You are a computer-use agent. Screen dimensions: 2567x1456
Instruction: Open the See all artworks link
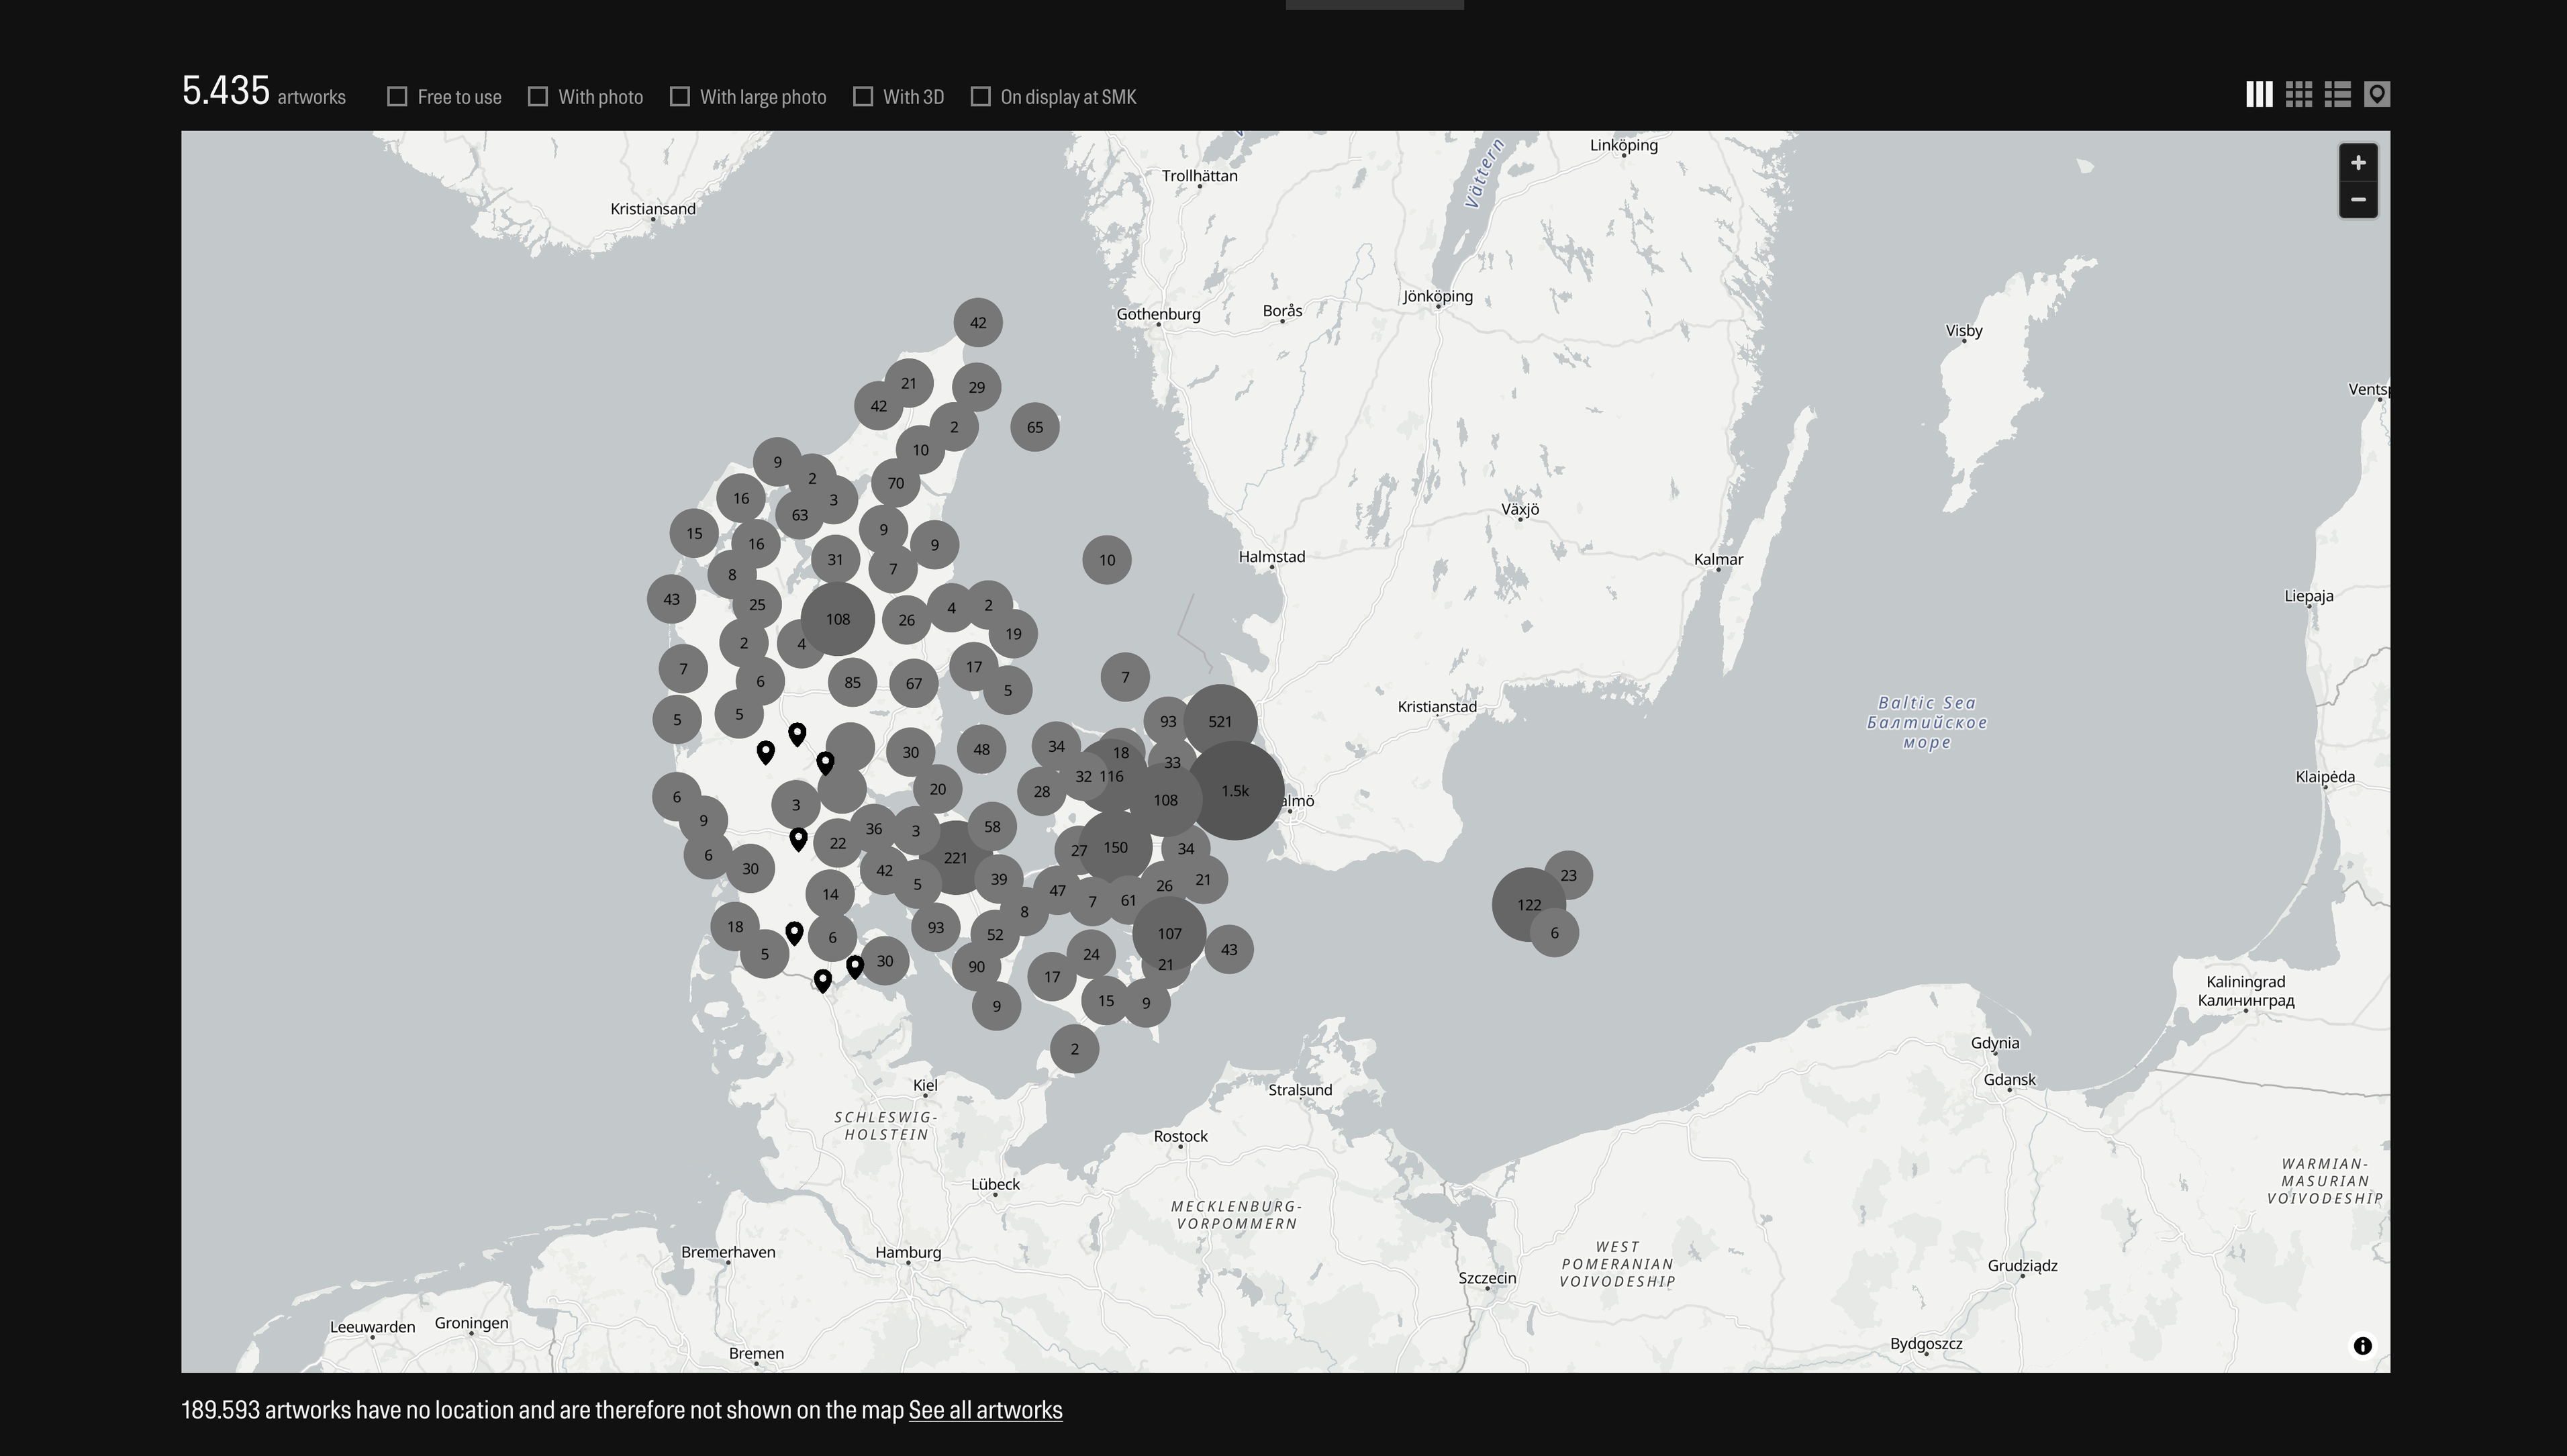[x=985, y=1410]
